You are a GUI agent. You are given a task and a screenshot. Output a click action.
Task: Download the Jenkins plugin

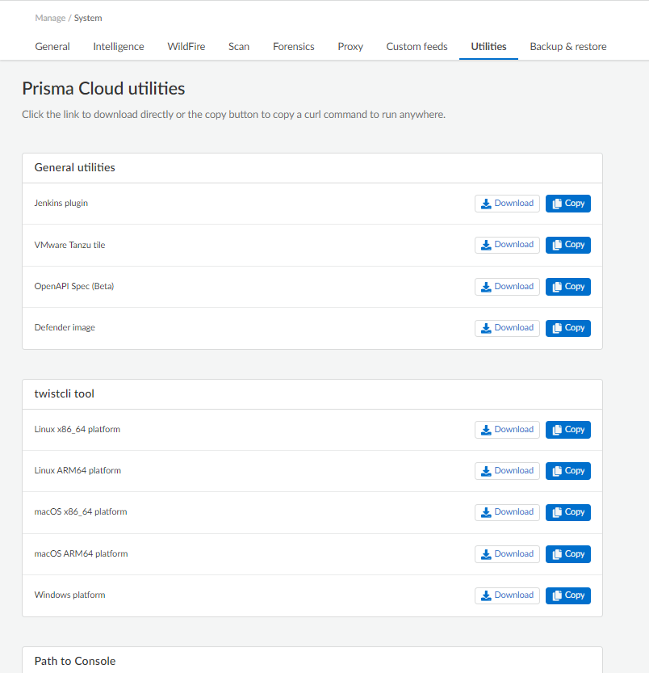[507, 204]
